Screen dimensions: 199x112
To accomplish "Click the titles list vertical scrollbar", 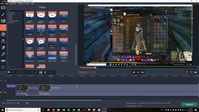I will point(76,54).
